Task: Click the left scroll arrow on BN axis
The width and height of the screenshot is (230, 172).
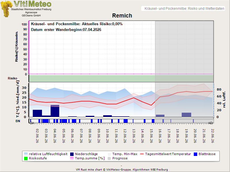Action: pyautogui.click(x=31, y=123)
